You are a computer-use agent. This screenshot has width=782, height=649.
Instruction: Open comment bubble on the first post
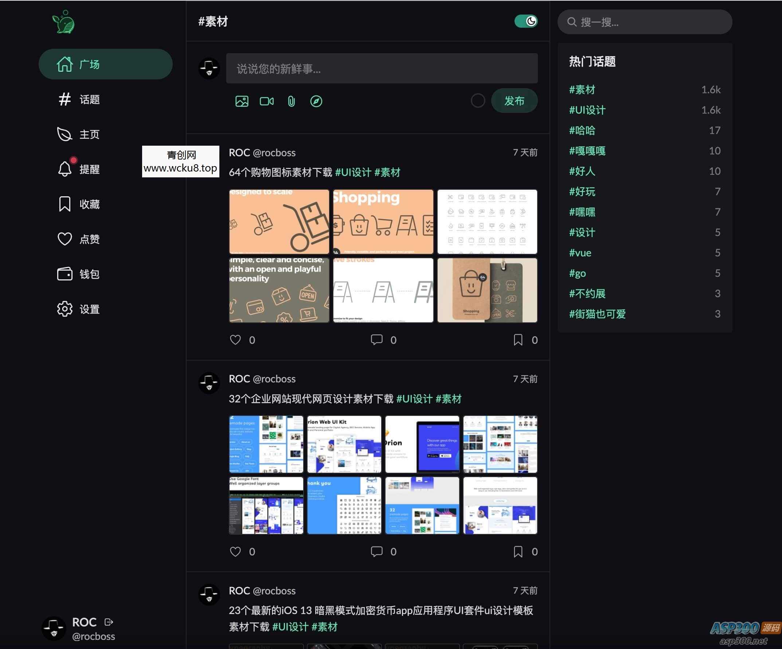coord(377,340)
